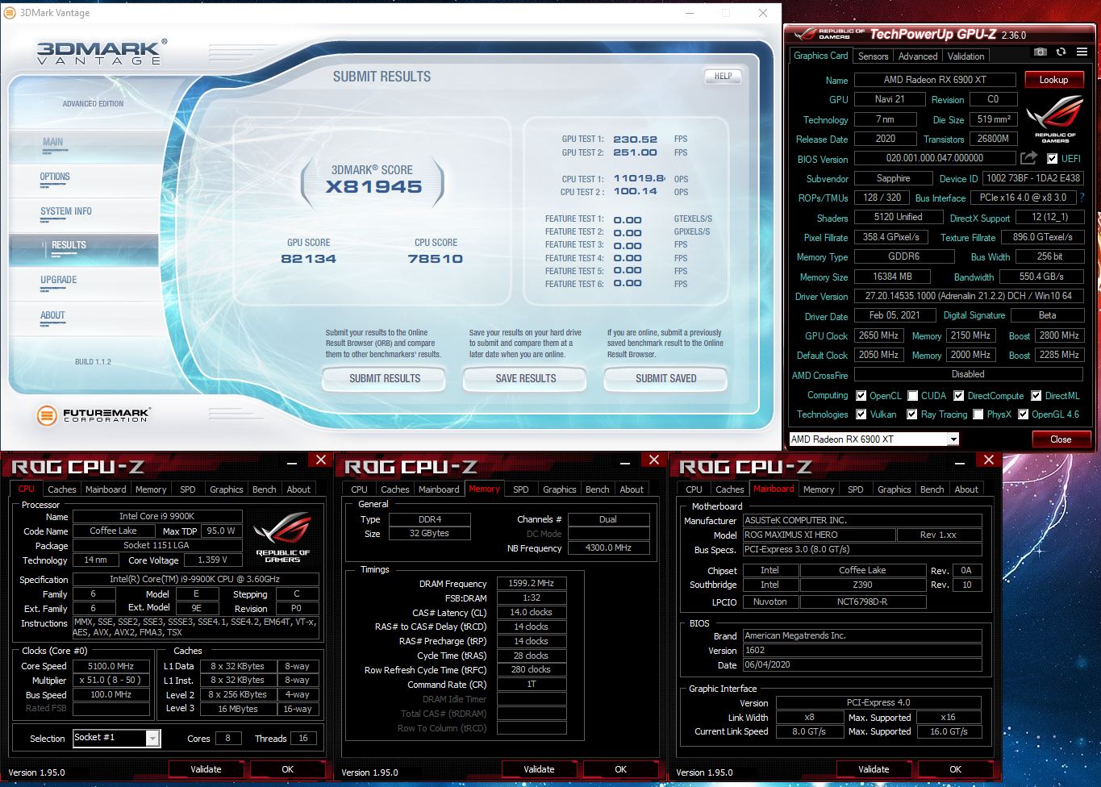Open SPD tab in CPU-Z Processor window
The height and width of the screenshot is (787, 1101).
(x=188, y=489)
